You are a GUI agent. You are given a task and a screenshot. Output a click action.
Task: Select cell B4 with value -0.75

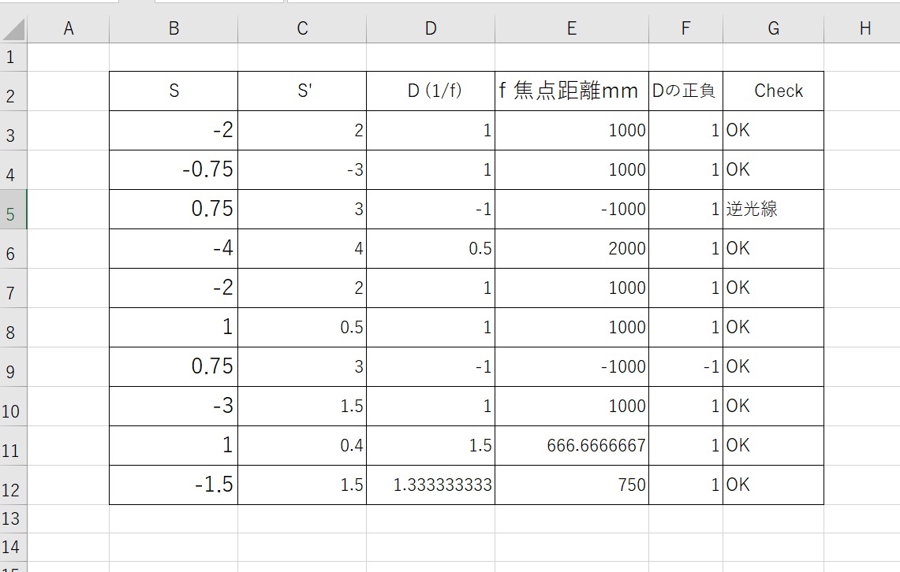coord(174,170)
